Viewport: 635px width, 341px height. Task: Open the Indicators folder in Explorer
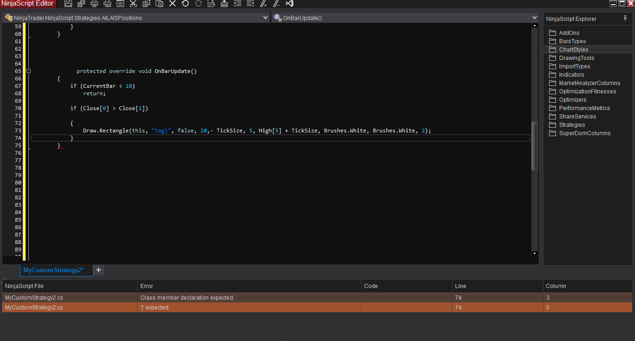pos(571,75)
